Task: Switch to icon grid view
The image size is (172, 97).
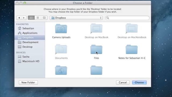Action: pos(31,18)
